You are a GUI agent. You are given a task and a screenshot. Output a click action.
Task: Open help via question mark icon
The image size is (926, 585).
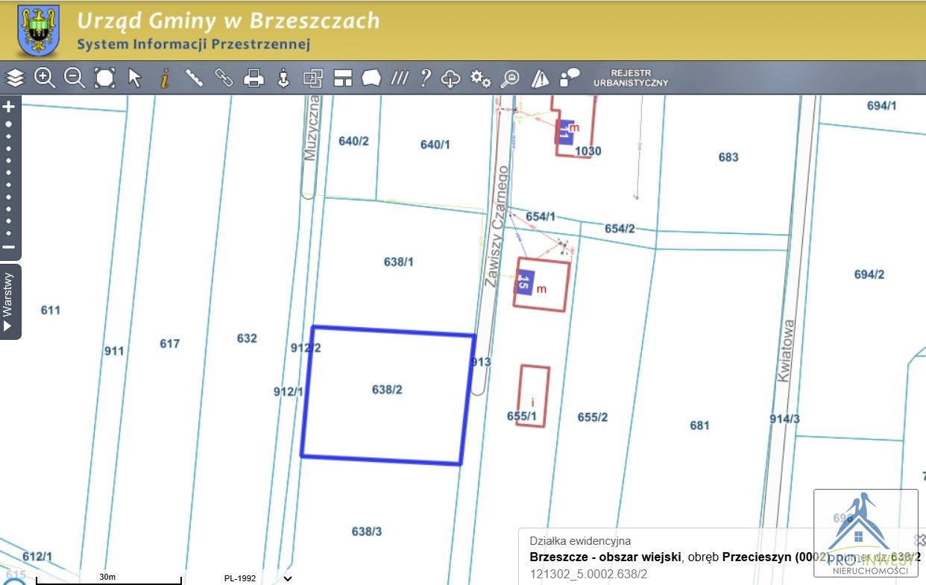pos(425,78)
